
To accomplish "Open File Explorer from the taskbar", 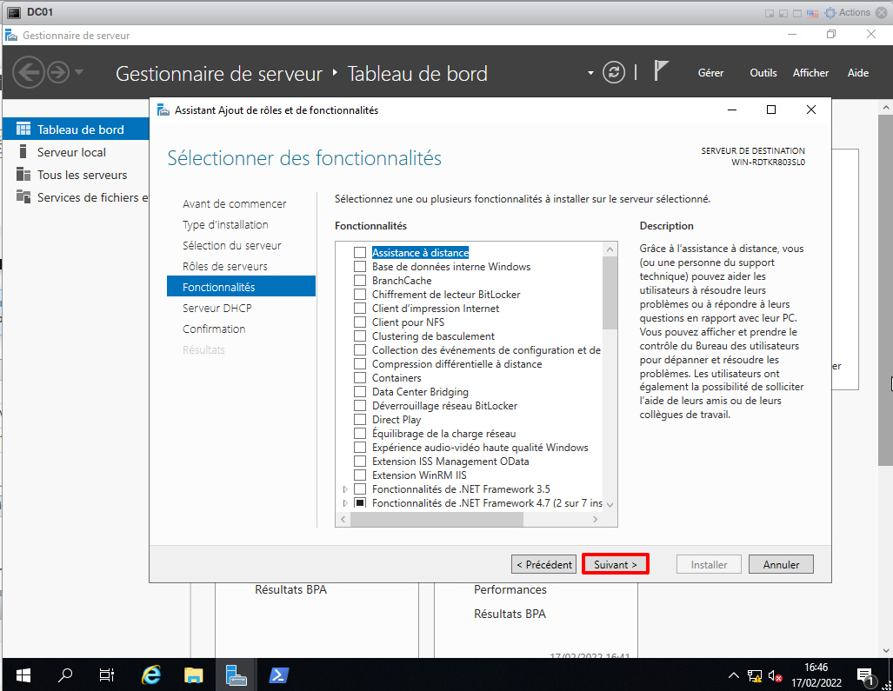I will [193, 674].
